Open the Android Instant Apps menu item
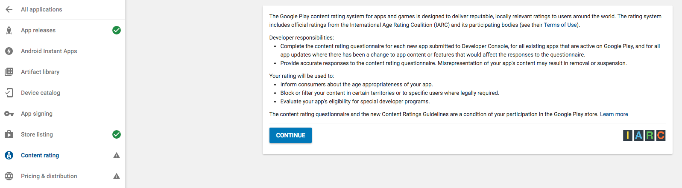682x188 pixels. point(49,51)
